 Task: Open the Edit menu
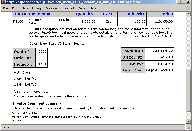pyautogui.click(x=14, y=8)
